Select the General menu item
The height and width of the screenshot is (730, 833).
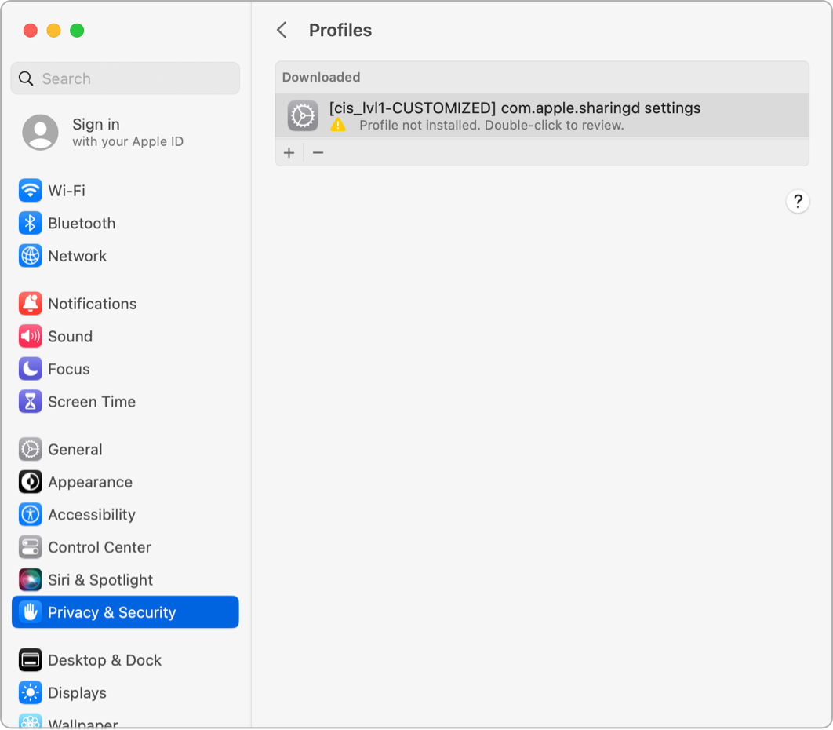(x=75, y=450)
